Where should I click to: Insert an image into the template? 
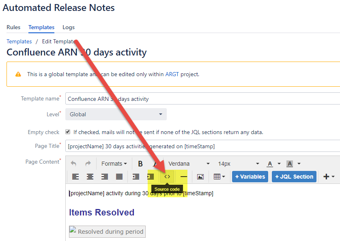tap(200, 177)
